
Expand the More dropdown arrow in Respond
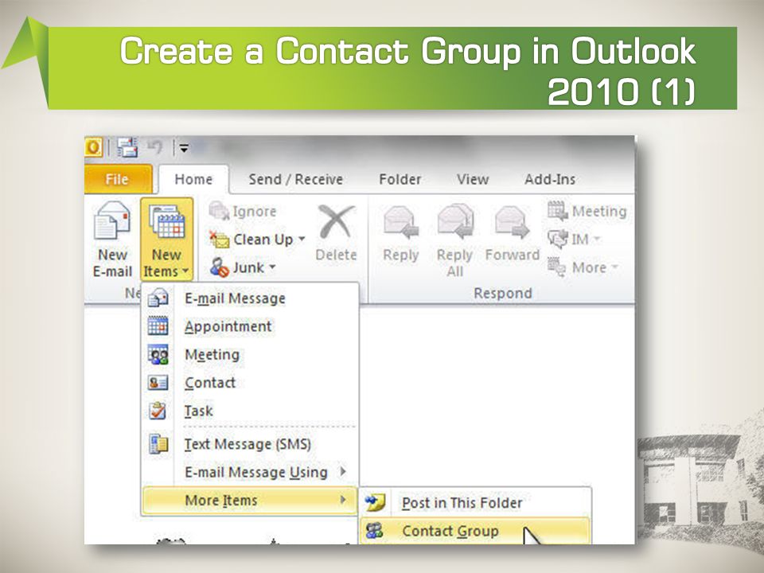pos(614,267)
